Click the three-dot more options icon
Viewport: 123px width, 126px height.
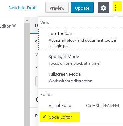click(116, 8)
